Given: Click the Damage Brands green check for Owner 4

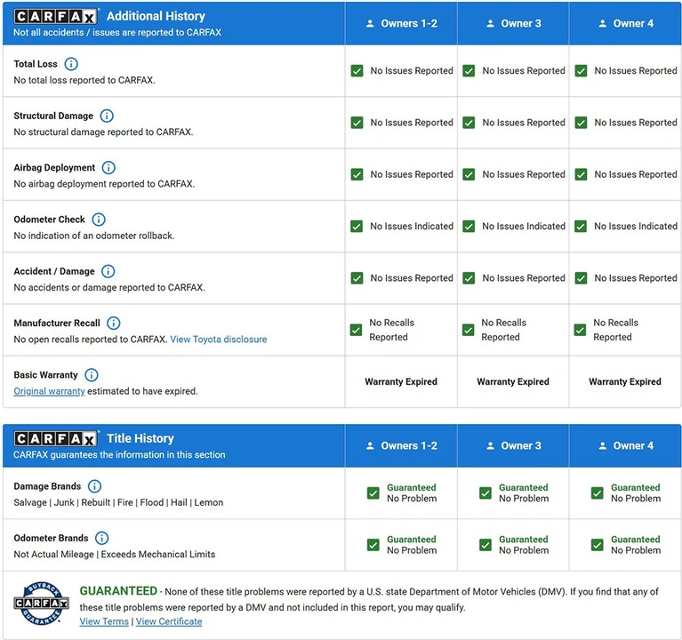Looking at the screenshot, I should click(598, 493).
